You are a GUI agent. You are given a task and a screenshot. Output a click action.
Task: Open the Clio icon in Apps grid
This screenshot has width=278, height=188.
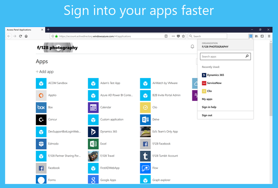tap(145, 108)
